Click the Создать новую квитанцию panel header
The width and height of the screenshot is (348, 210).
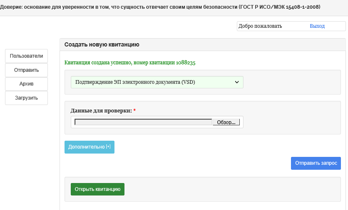102,44
